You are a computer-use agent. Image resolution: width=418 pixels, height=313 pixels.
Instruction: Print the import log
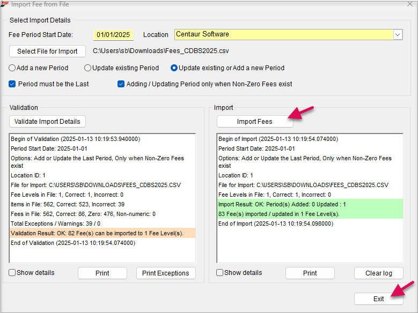(310, 273)
